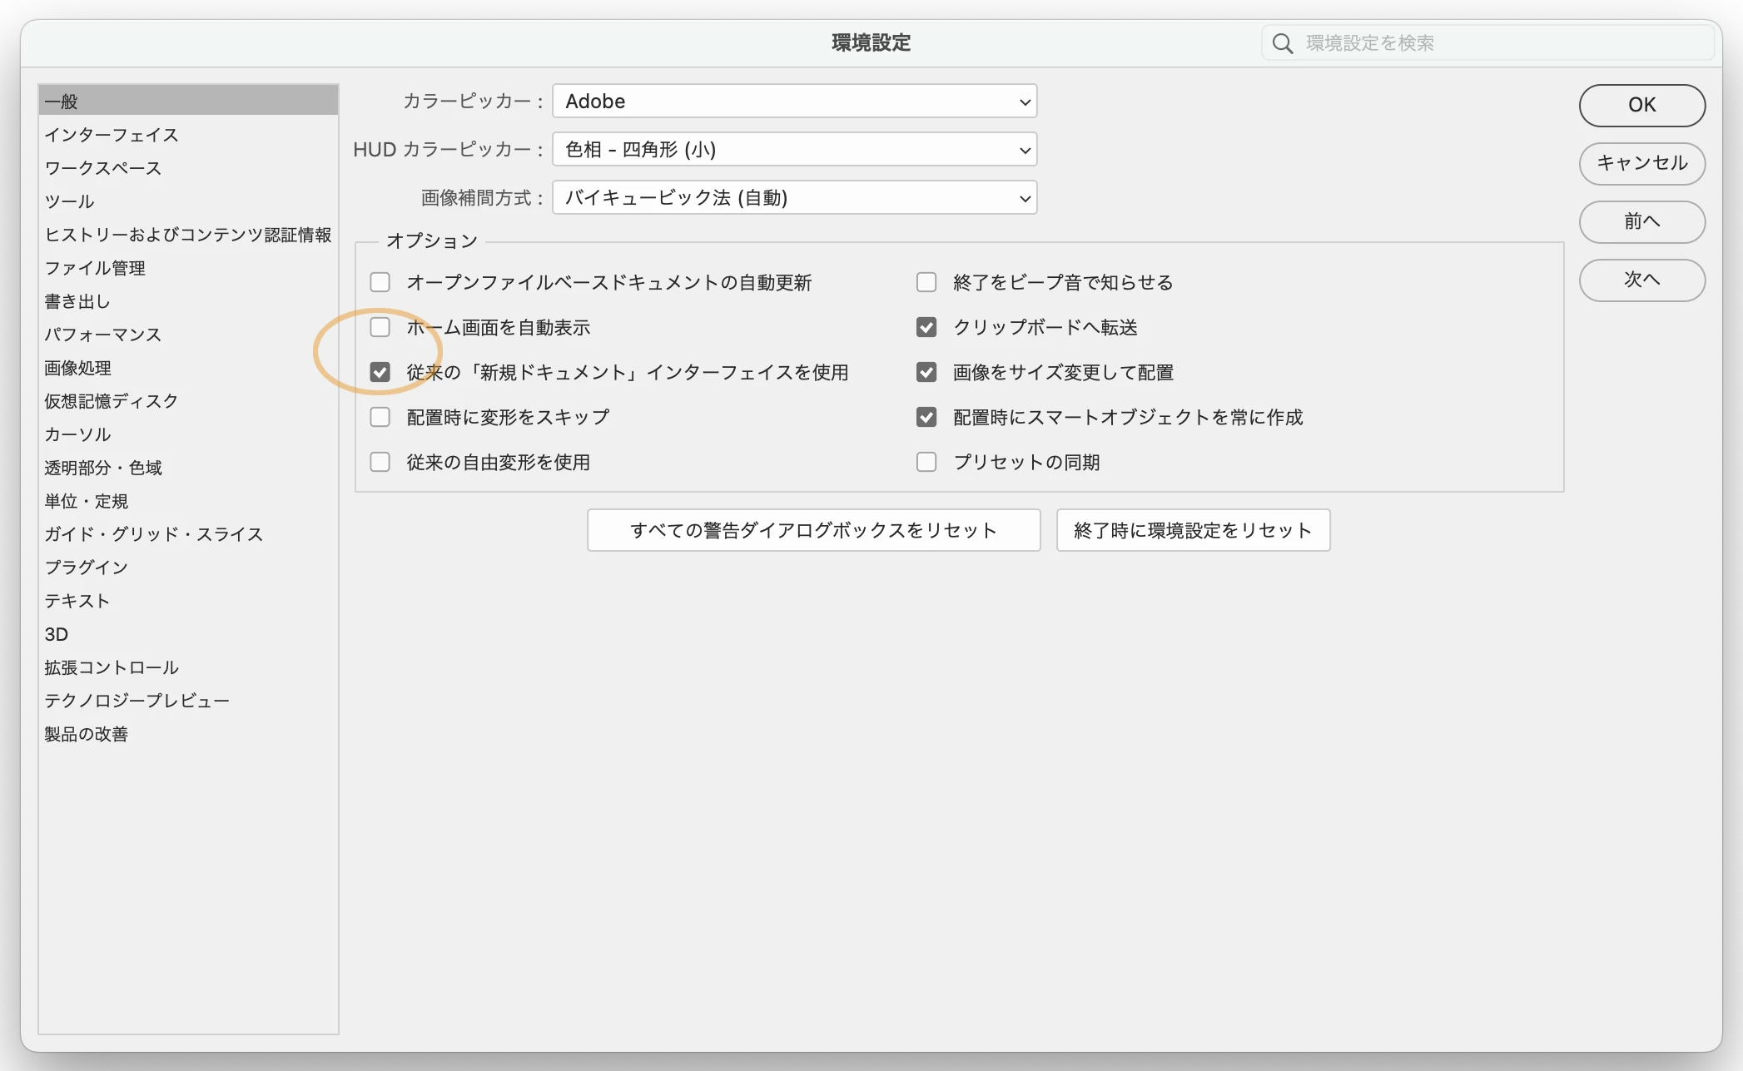Select インターフェイス in the sidebar
Image resolution: width=1743 pixels, height=1071 pixels.
coord(112,135)
